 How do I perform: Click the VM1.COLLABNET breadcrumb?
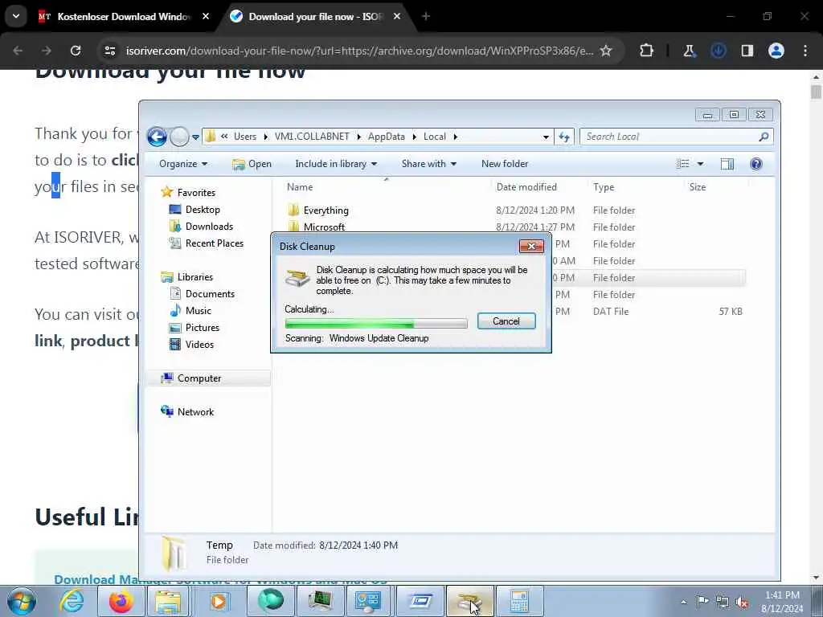312,137
